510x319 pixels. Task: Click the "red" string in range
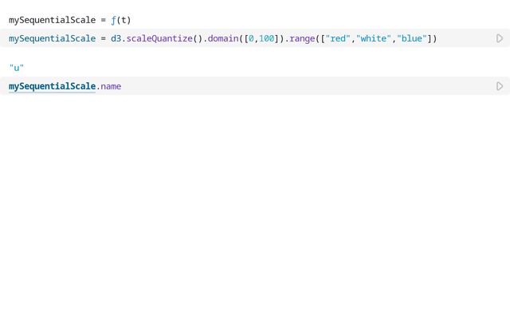pyautogui.click(x=339, y=38)
